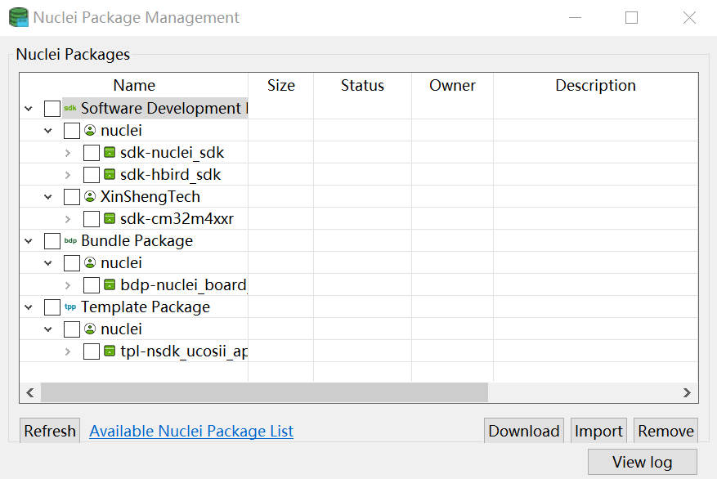Screen dimensions: 717x479
Task: Check the nuclei box under Template Package
Action: point(72,329)
